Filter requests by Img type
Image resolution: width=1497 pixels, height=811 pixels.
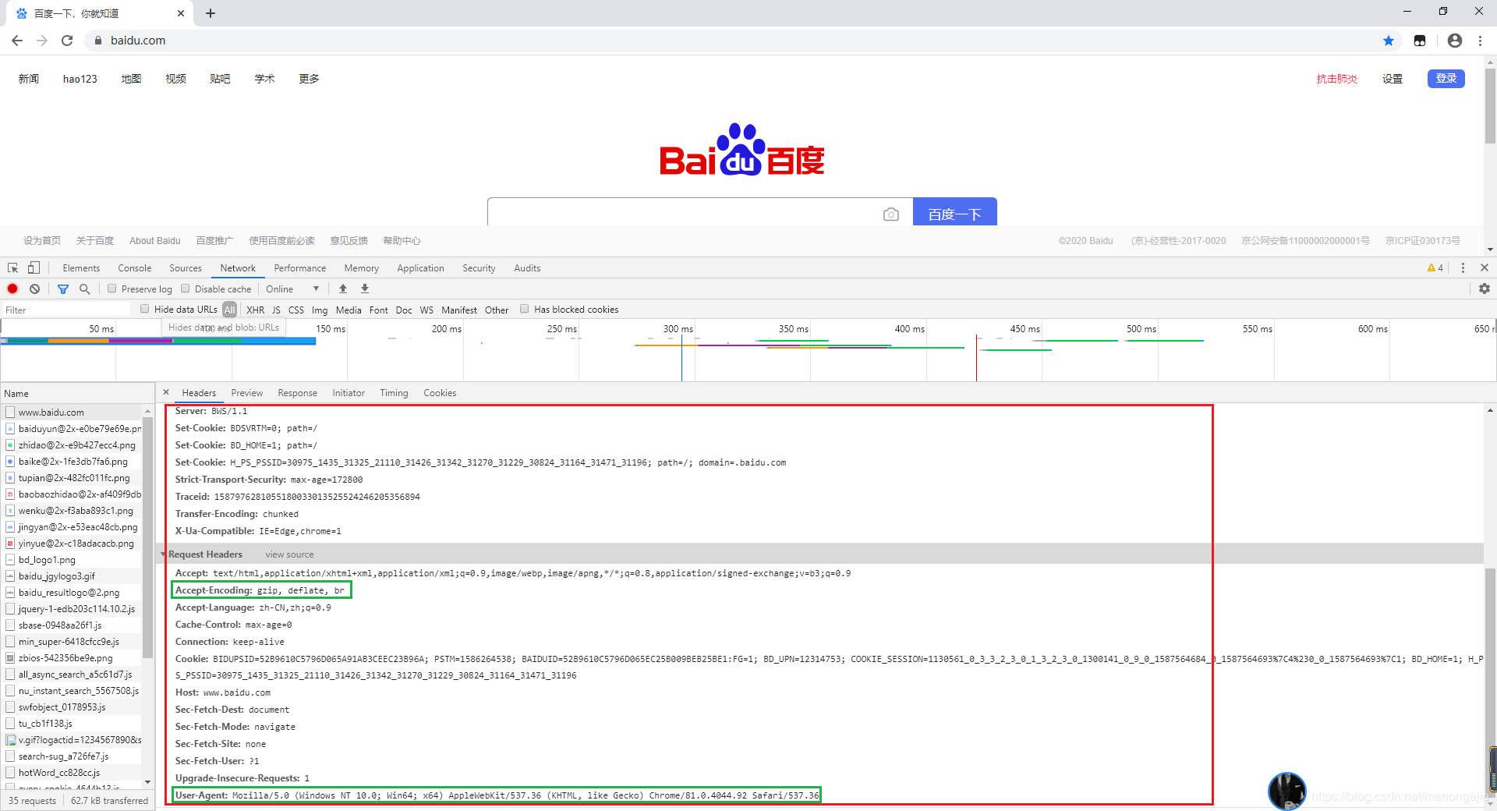coord(320,310)
